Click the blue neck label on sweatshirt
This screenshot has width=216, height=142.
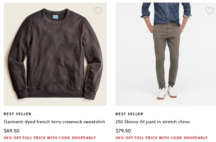click(x=55, y=17)
